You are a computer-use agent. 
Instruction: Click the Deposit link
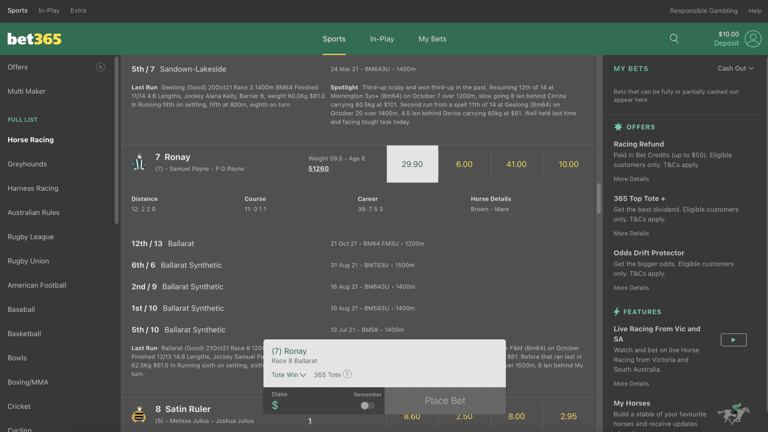726,43
